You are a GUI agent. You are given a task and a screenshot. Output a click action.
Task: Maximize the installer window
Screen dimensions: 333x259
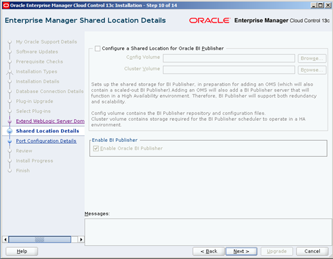(x=321, y=5)
